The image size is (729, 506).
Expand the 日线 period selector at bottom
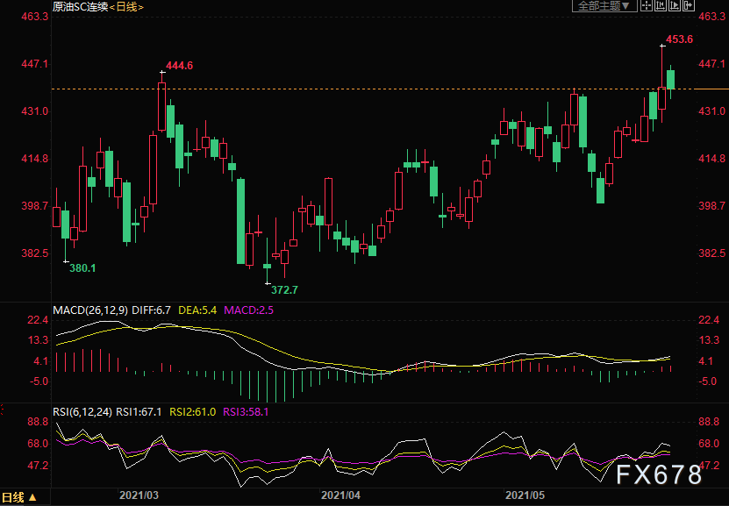tap(19, 498)
